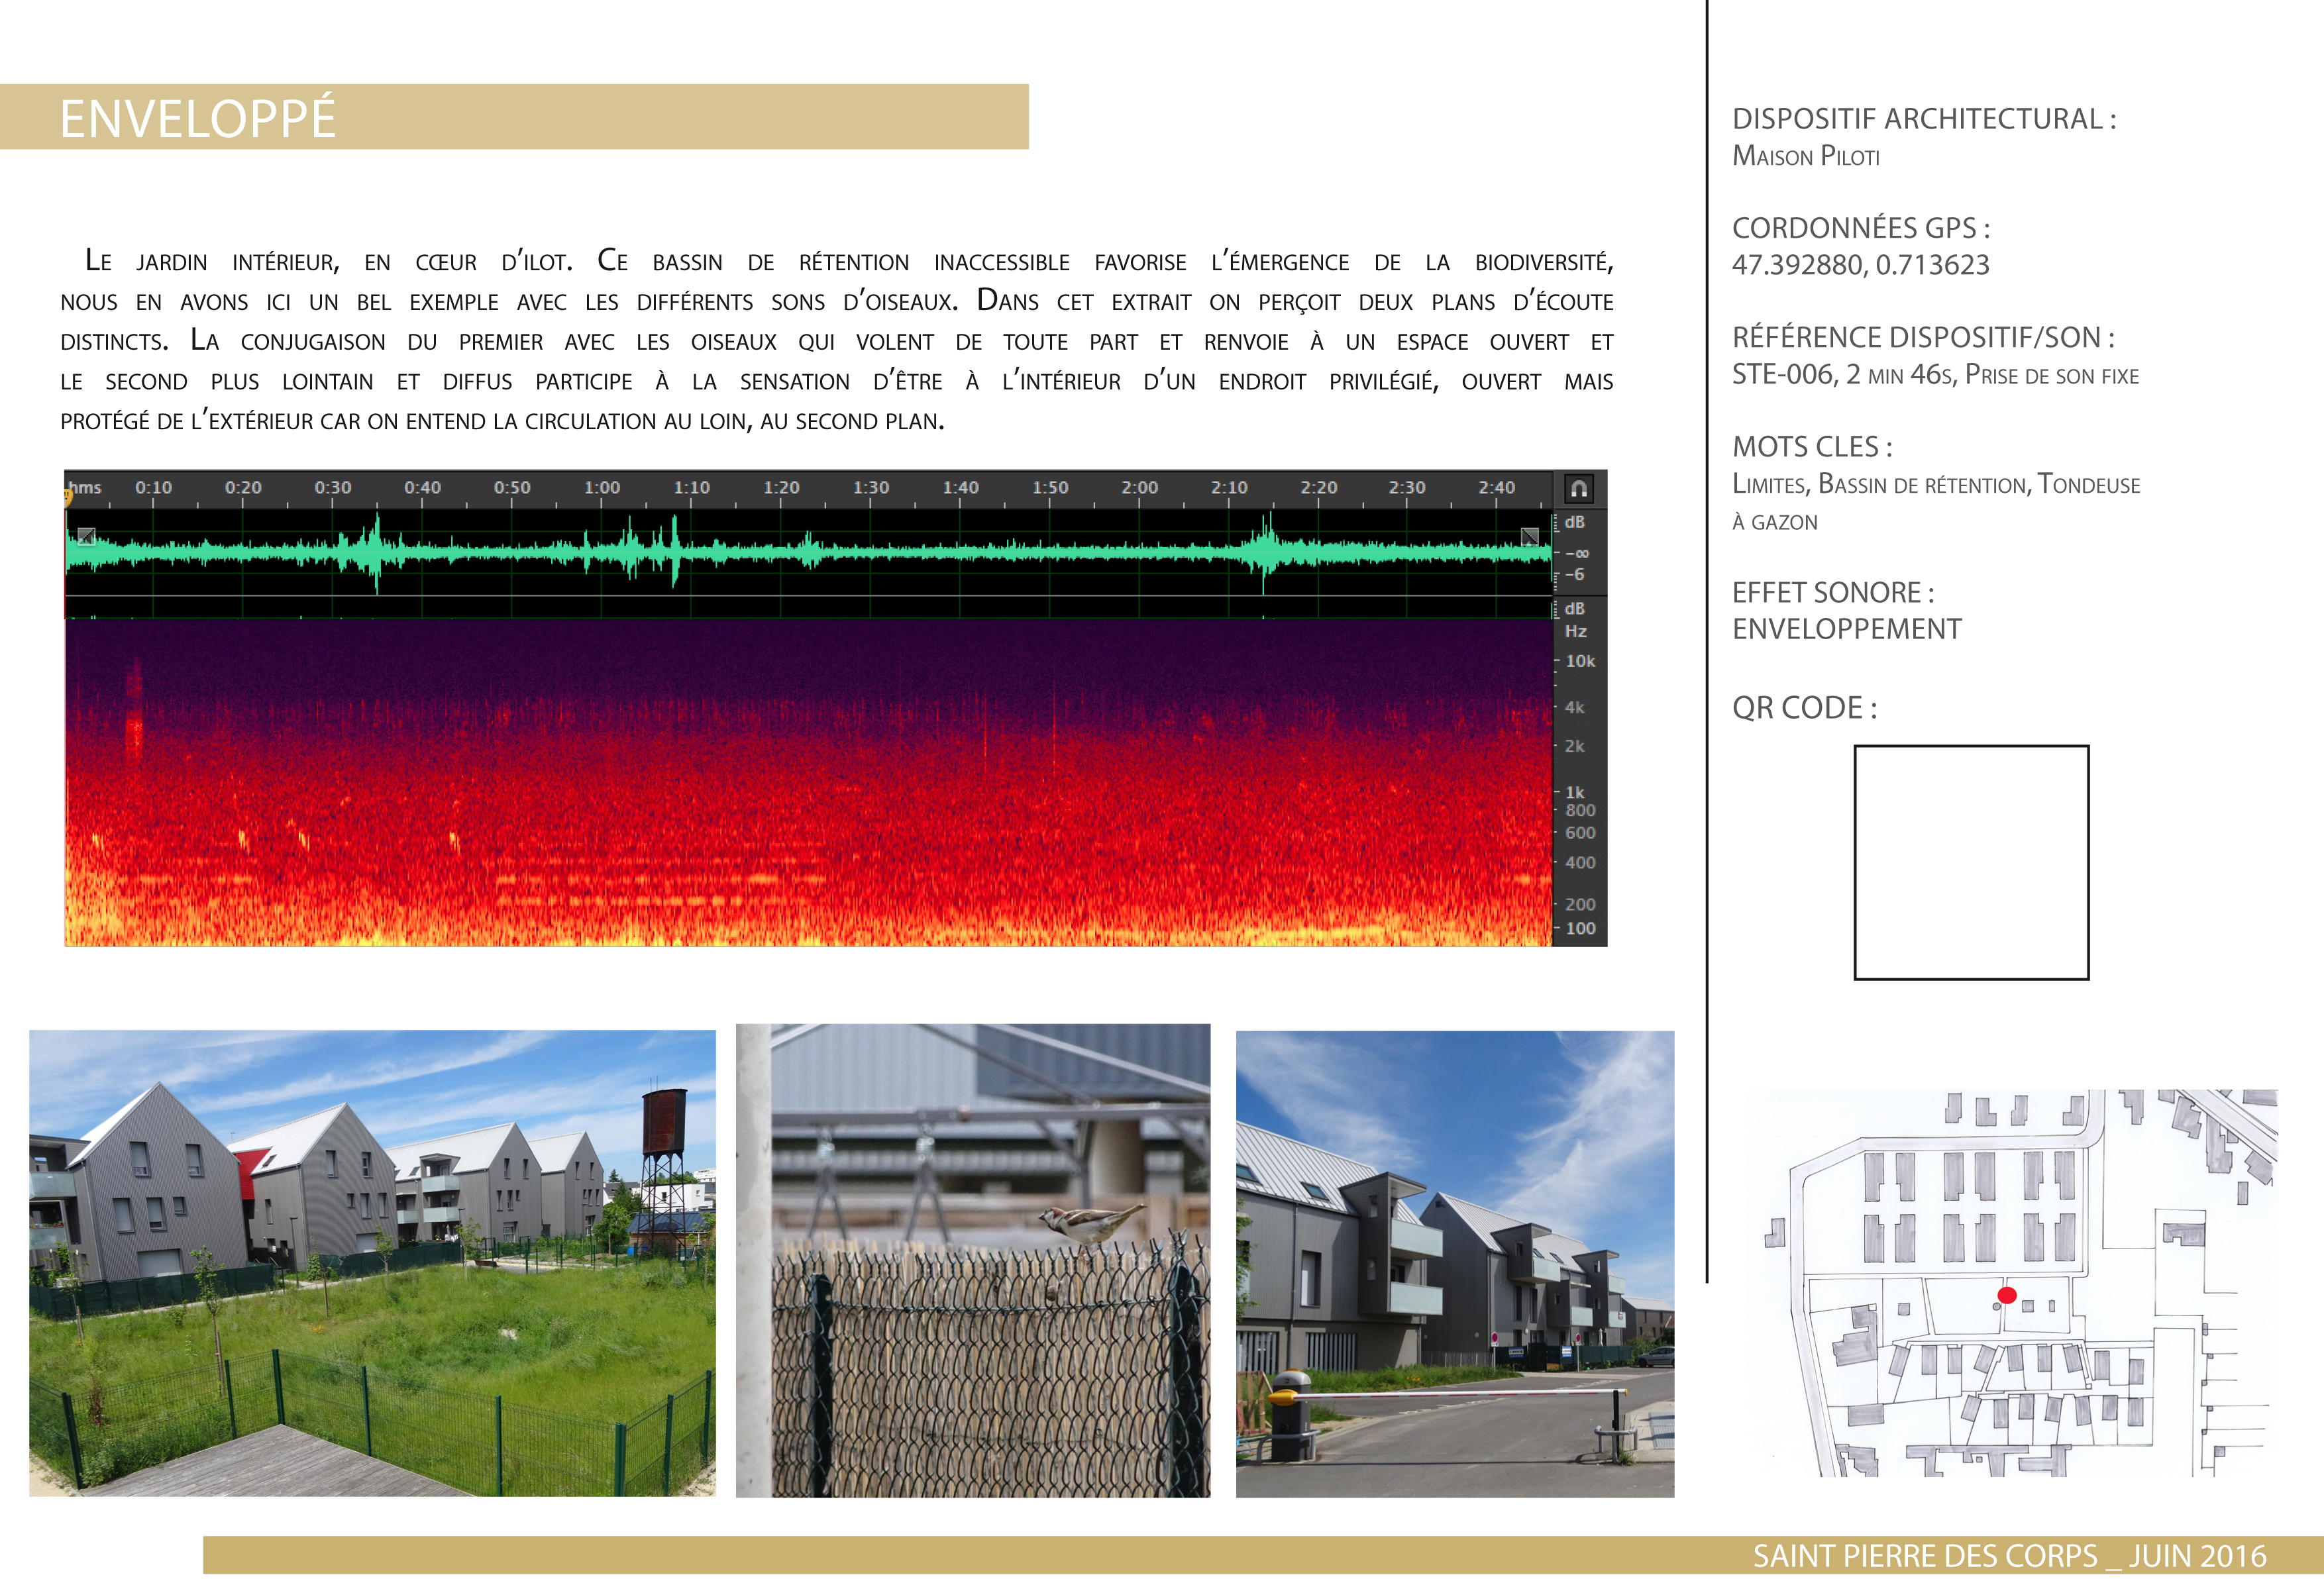Image resolution: width=2324 pixels, height=1581 pixels.
Task: Click the 'DISPOSITIF ARCHITECTURAL :' heading
Action: tap(1924, 119)
